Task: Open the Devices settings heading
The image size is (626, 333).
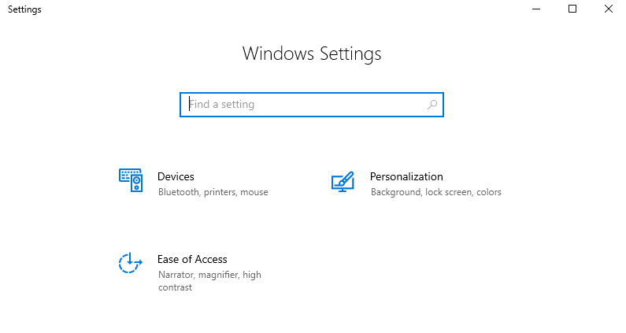Action: coord(176,176)
